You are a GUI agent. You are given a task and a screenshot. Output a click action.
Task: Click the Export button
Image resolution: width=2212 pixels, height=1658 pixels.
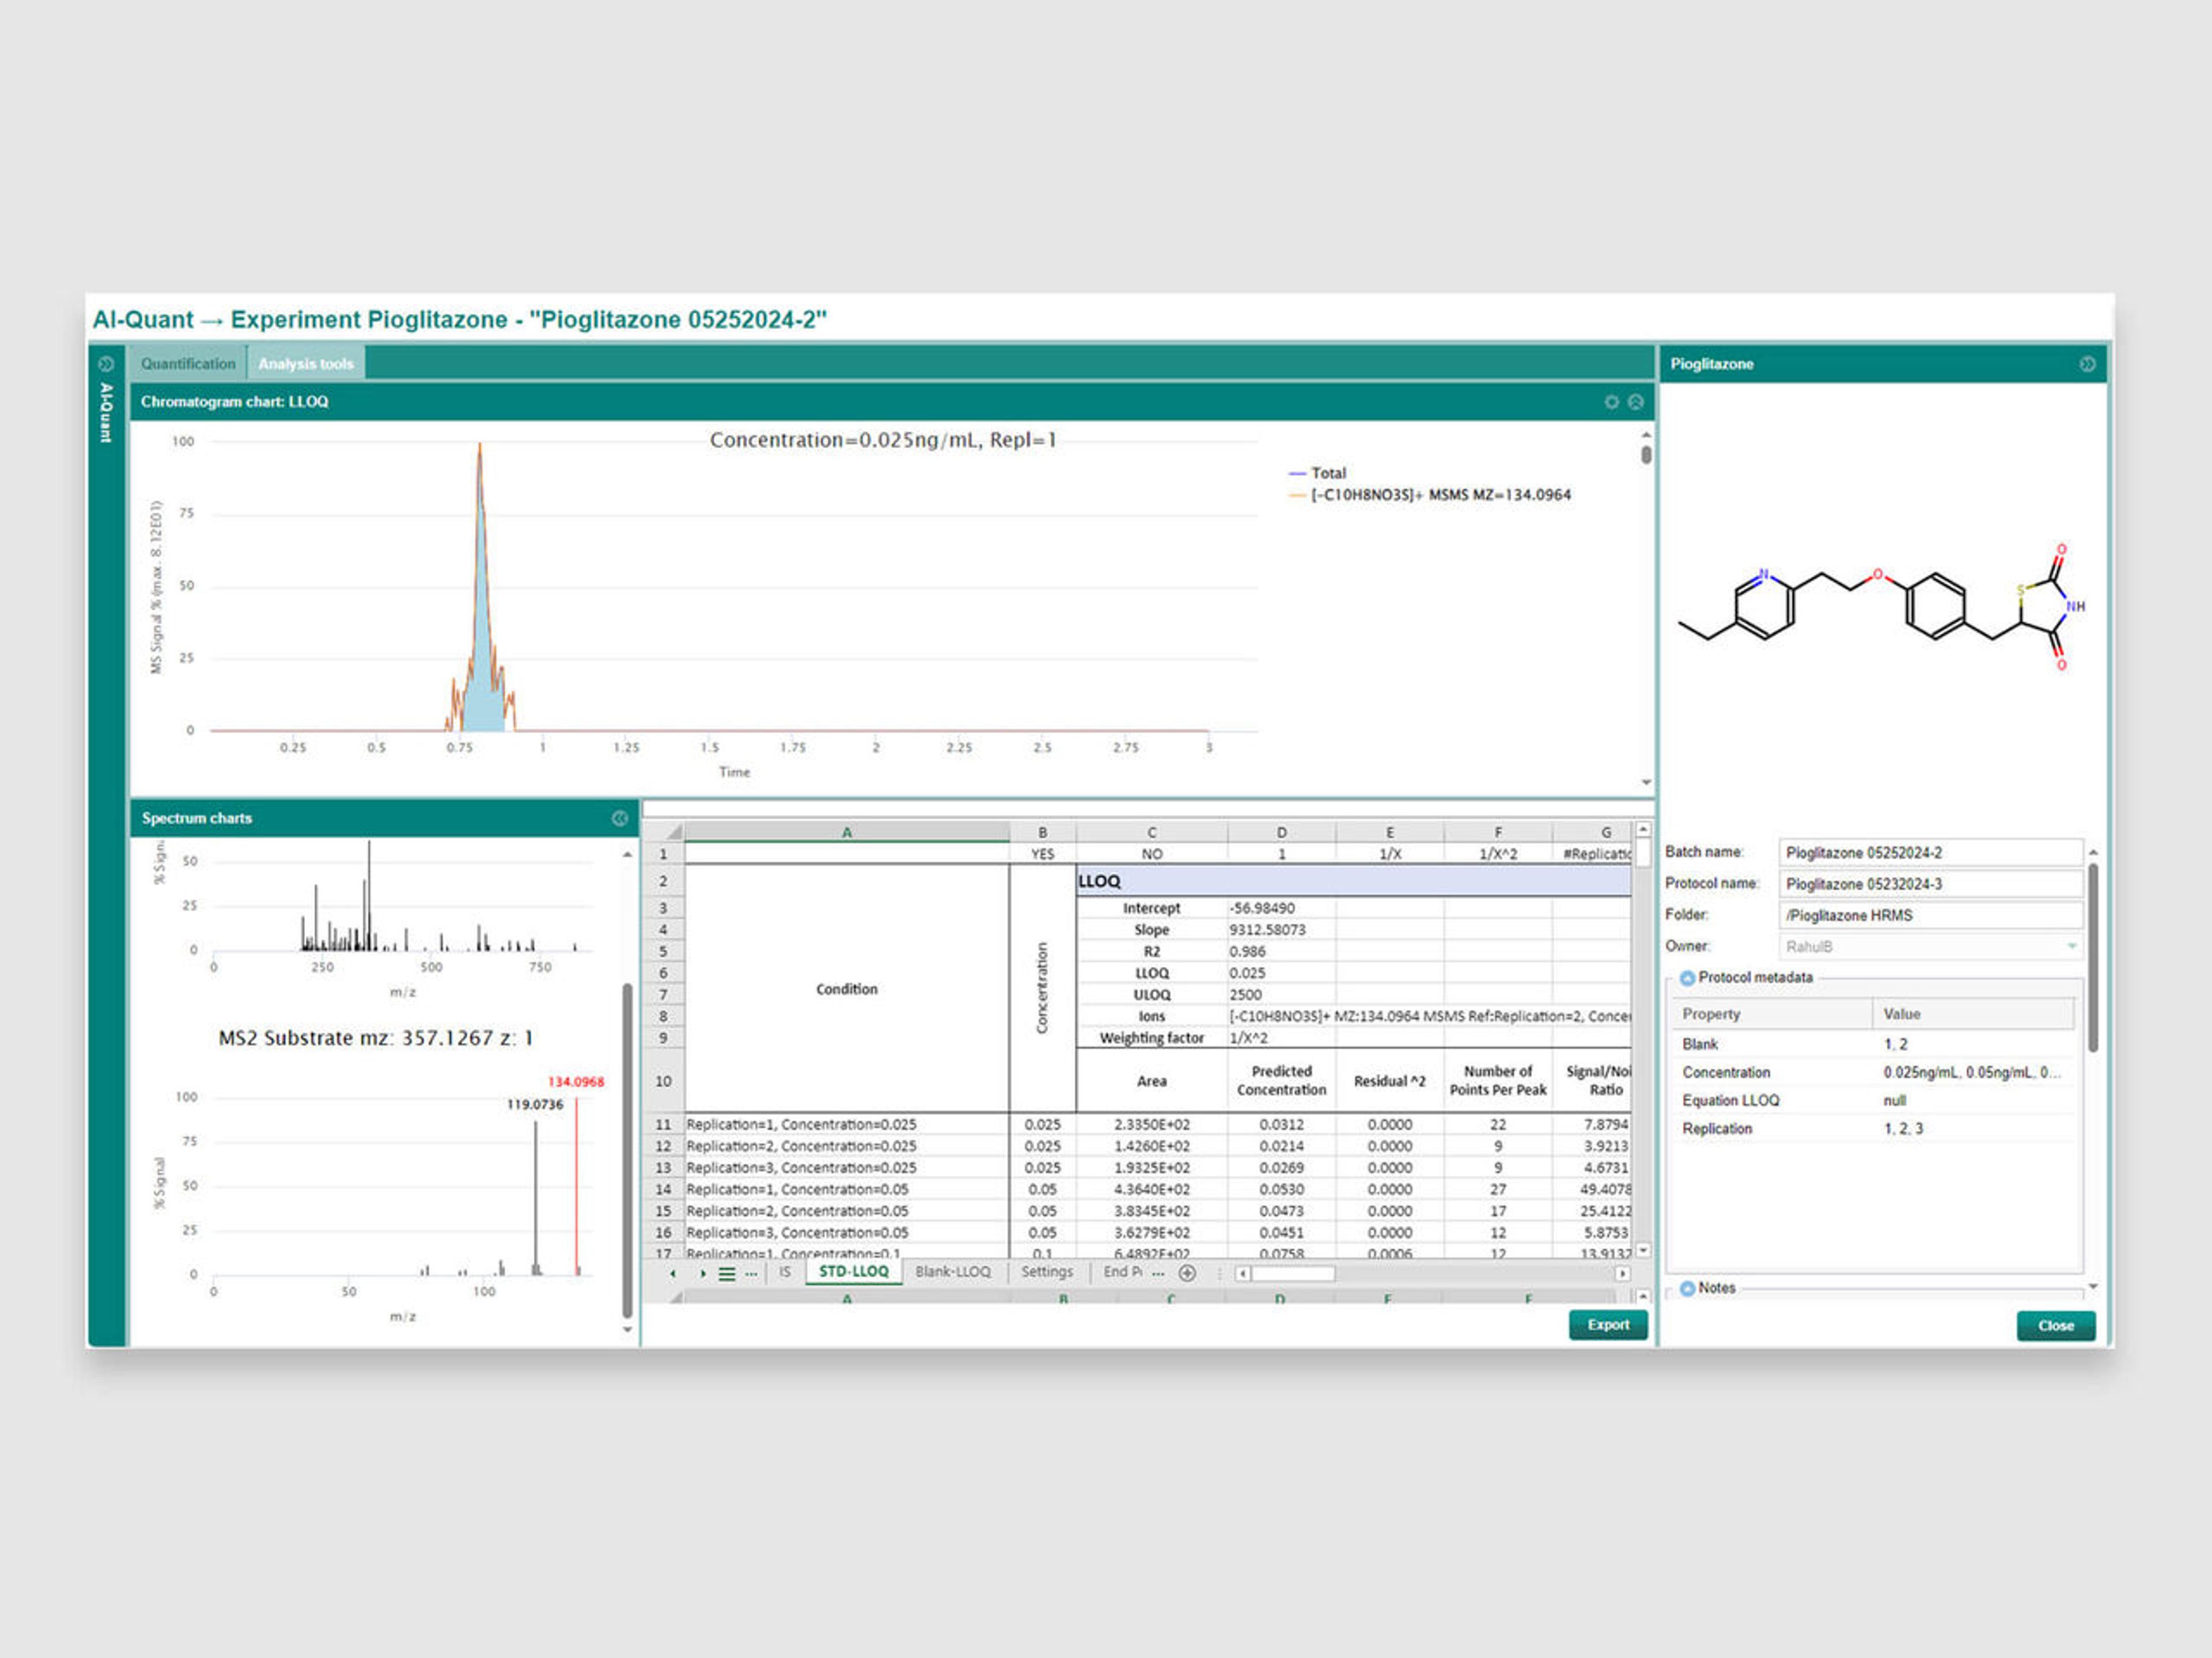1608,1325
